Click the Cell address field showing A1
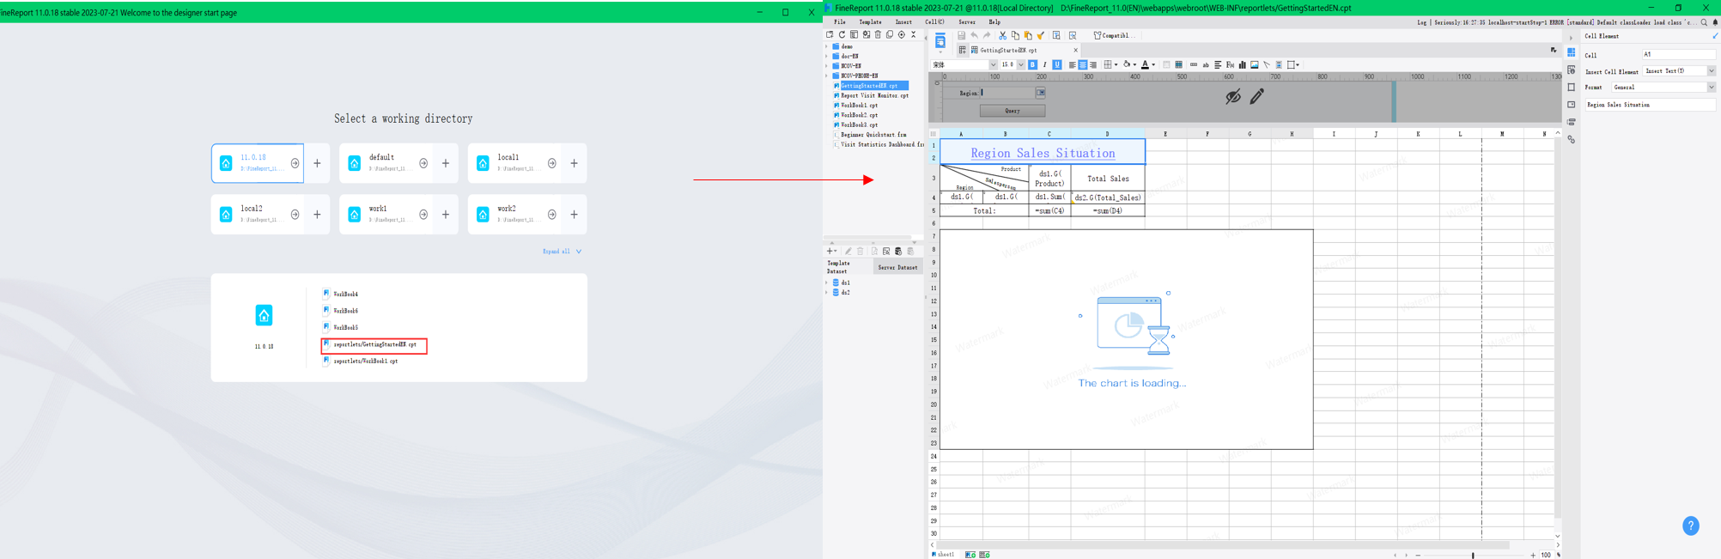Viewport: 1721px width, 559px height. point(1679,54)
